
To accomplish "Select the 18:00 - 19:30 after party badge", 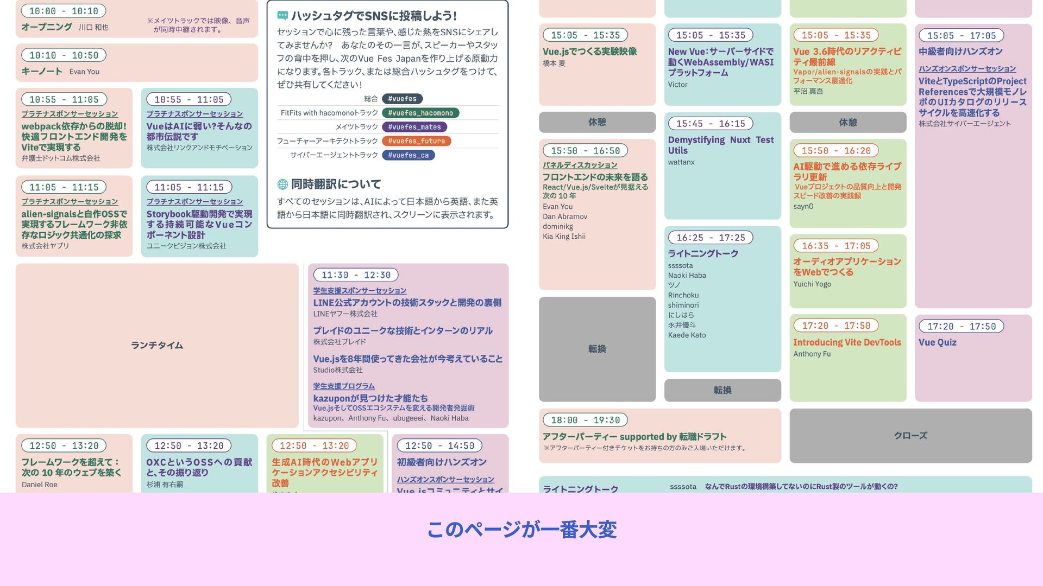I will (585, 420).
